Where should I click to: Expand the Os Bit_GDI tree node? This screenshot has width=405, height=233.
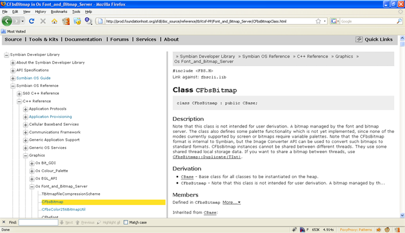tap(32, 163)
